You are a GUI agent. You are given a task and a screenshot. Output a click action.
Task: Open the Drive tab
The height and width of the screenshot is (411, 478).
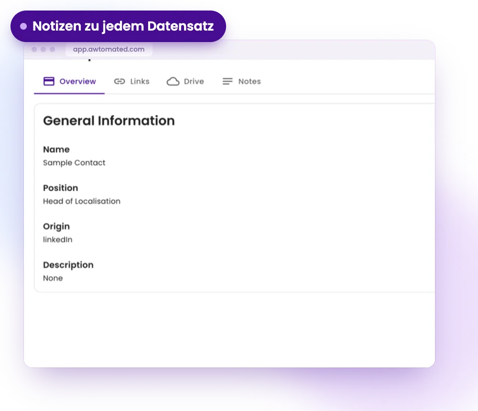pyautogui.click(x=185, y=81)
